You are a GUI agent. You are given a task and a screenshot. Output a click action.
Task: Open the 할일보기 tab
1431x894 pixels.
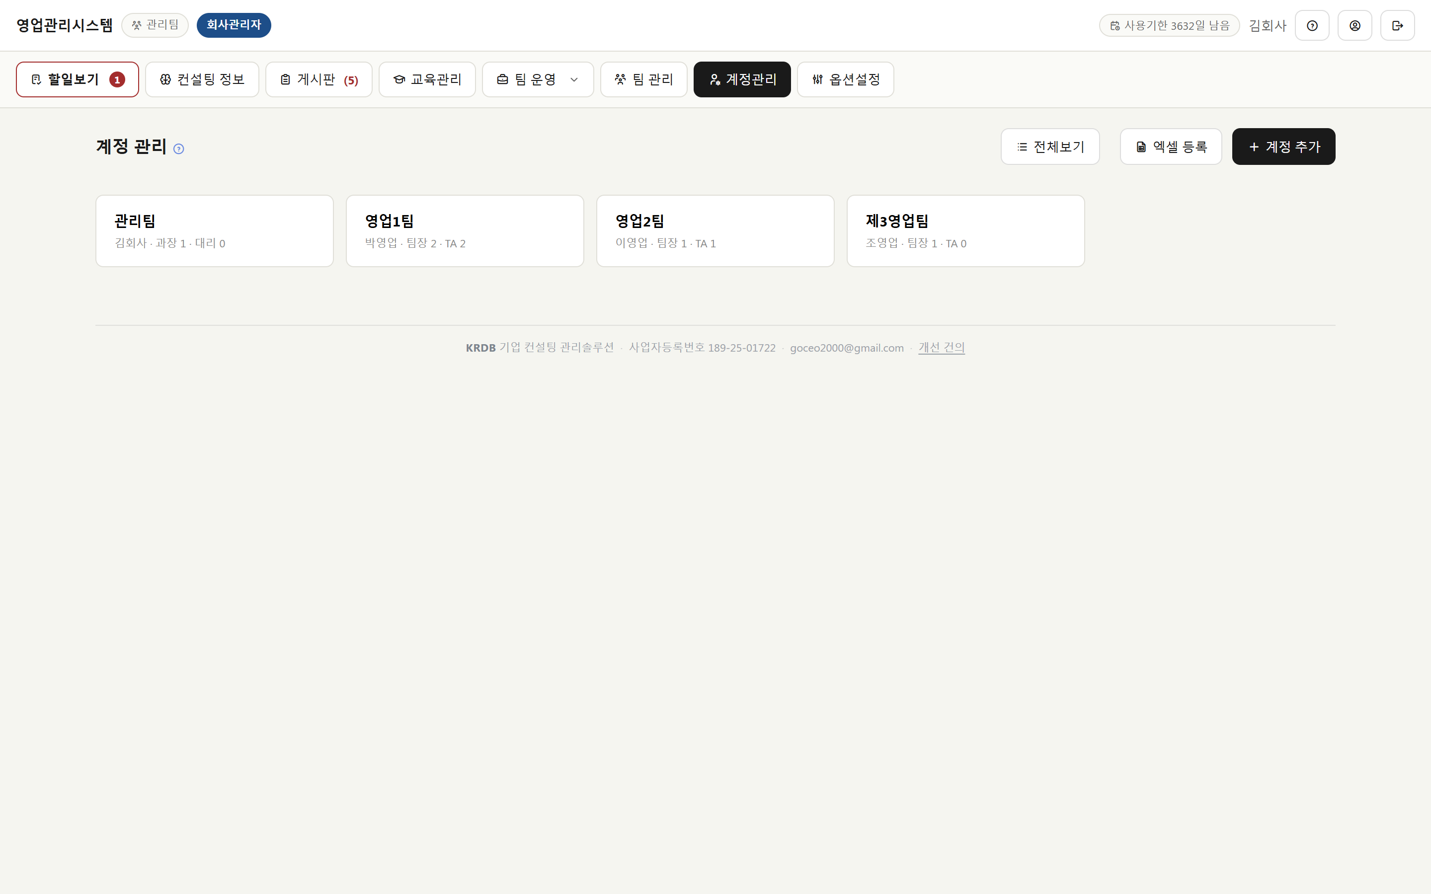(x=78, y=79)
